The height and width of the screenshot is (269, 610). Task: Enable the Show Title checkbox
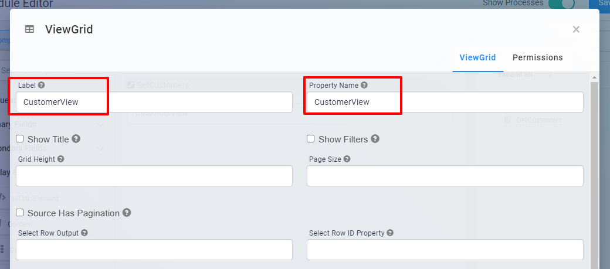click(20, 139)
